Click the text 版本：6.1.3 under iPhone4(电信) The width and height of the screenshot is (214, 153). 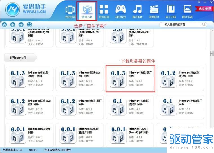(135, 81)
